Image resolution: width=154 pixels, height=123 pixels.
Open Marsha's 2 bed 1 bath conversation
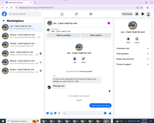tap(22, 62)
